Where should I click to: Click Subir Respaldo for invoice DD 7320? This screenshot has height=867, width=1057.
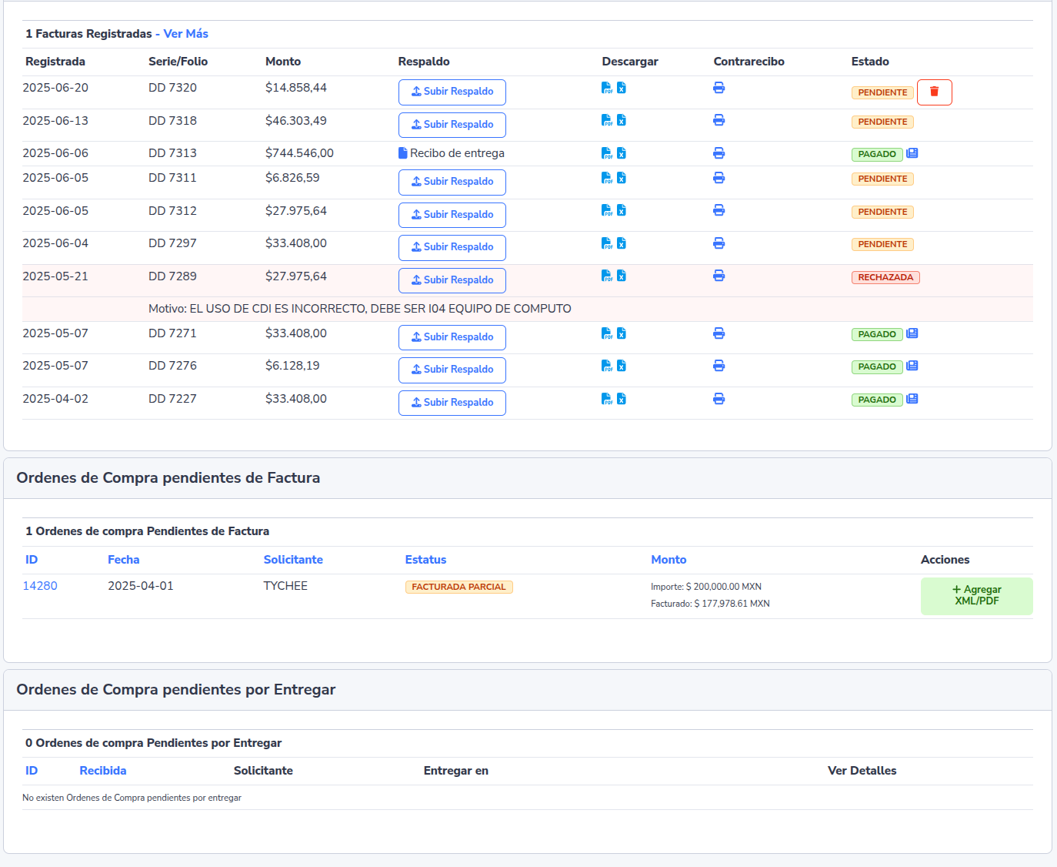(452, 92)
